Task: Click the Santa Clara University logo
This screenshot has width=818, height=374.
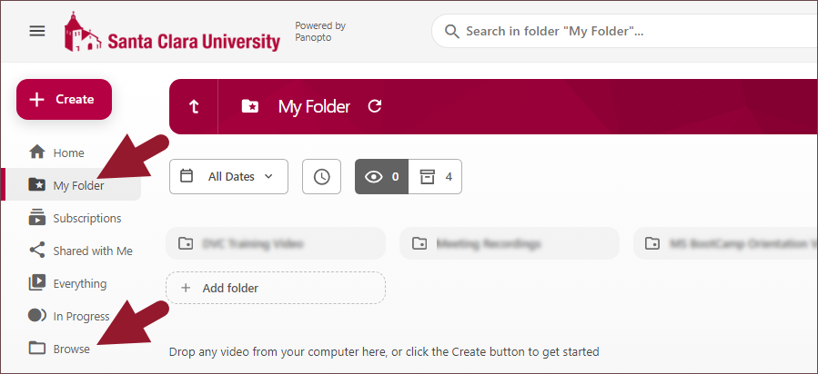Action: pos(172,32)
